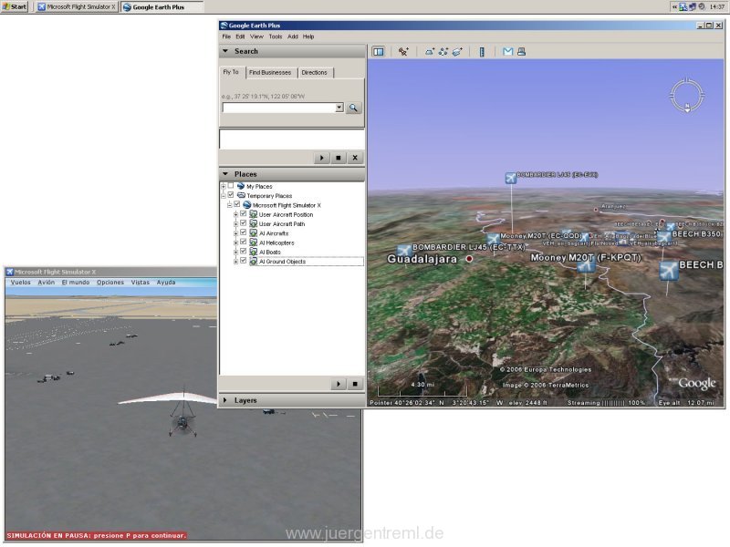Image resolution: width=730 pixels, height=547 pixels.
Task: Click the Flight Simulator X window title icon
Action: [x=9, y=272]
